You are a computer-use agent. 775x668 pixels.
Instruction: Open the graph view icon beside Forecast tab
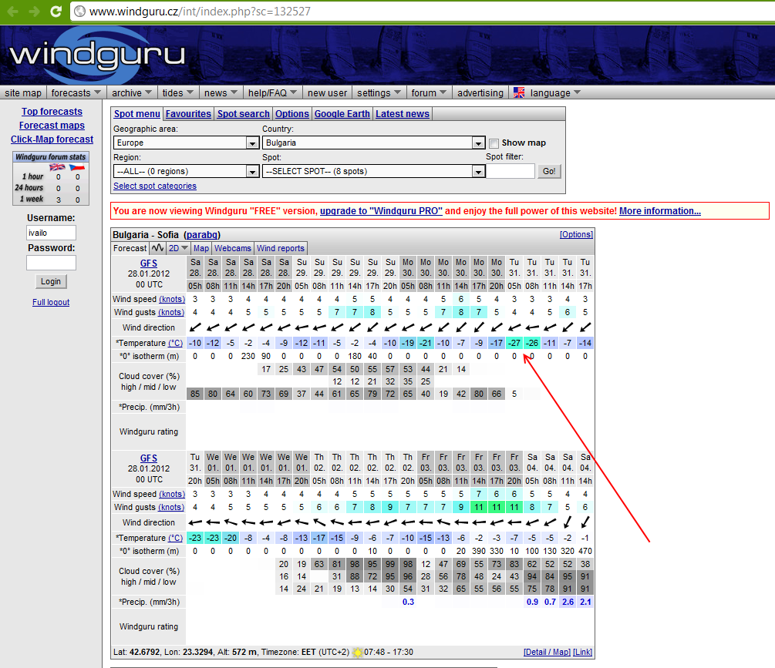(x=158, y=248)
